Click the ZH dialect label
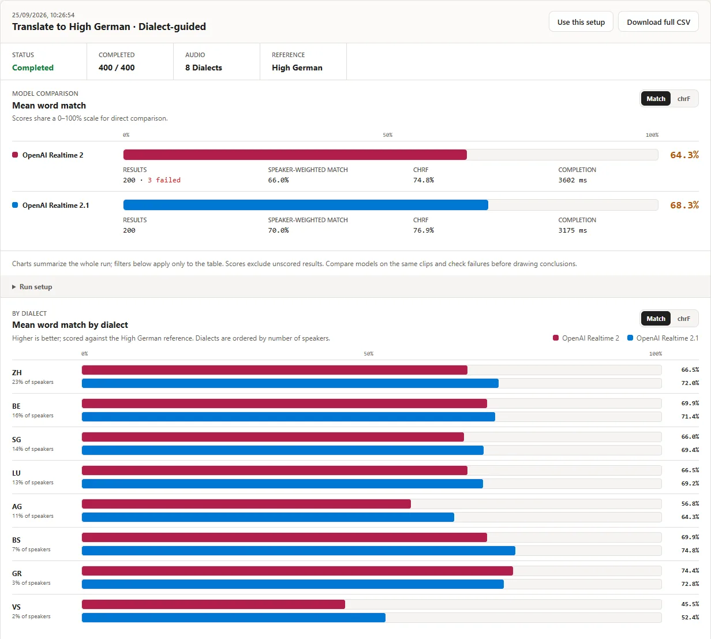The height and width of the screenshot is (639, 711). click(17, 373)
